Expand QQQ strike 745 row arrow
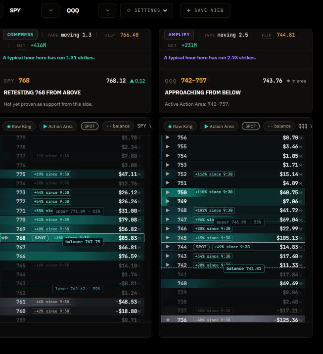The height and width of the screenshot is (354, 323). 168,237
